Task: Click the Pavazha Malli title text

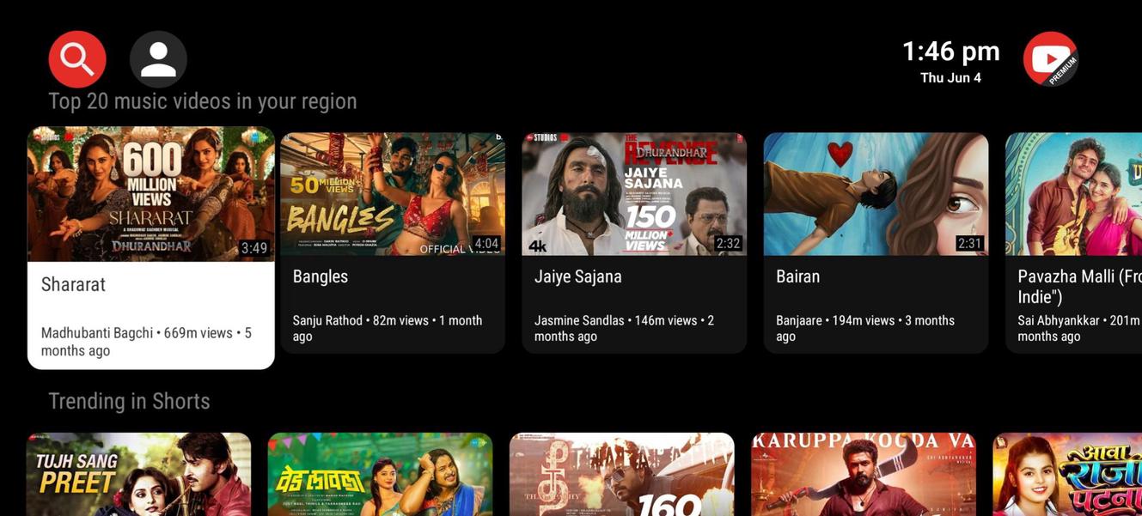Action: pos(1079,287)
